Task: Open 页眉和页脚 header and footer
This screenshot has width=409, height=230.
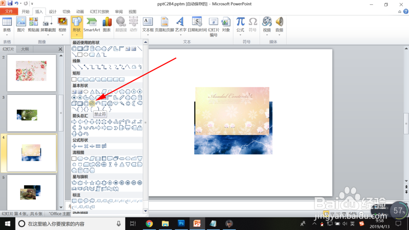Action: coord(164,25)
